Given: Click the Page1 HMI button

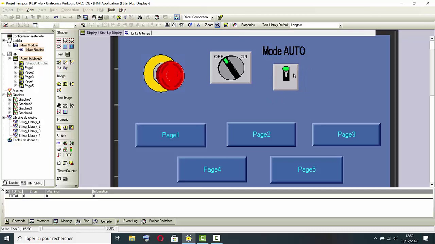Looking at the screenshot, I should click(171, 135).
